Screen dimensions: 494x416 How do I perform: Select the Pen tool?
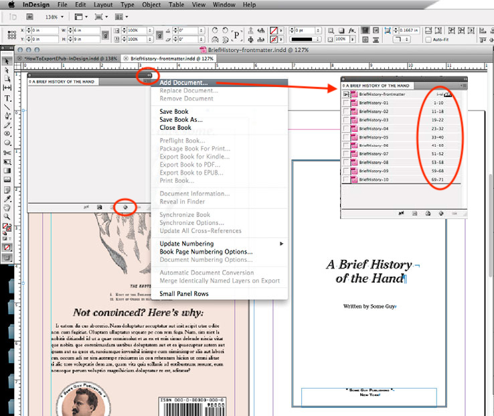coord(8,116)
